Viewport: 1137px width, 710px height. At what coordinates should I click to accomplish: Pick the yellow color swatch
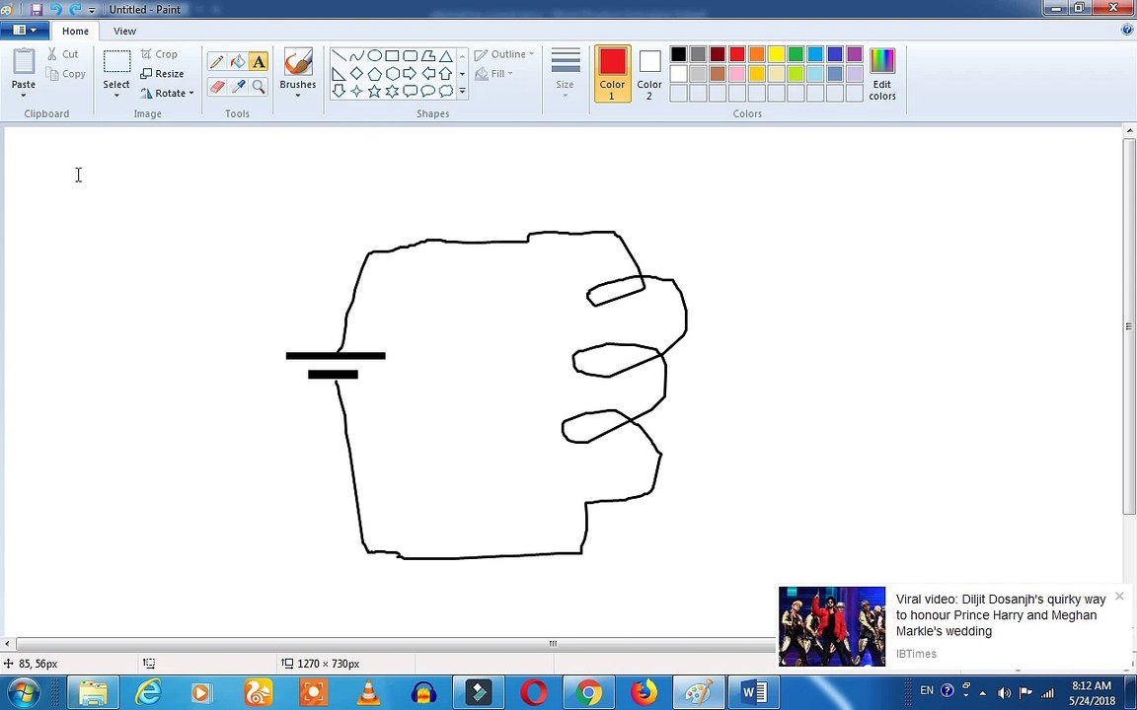777,54
